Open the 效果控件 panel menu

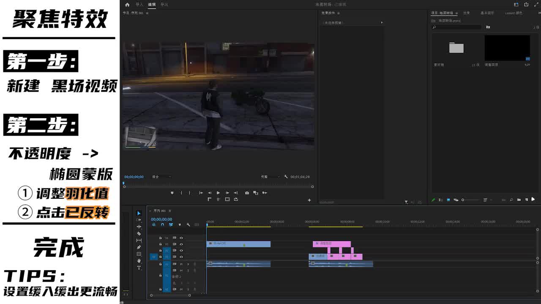click(338, 13)
